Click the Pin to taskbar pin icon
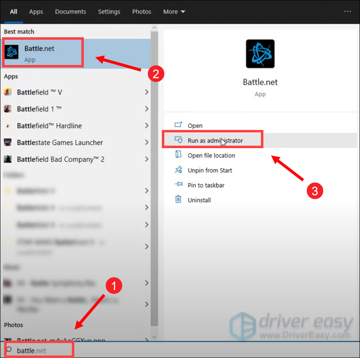360x358 pixels. [x=179, y=185]
